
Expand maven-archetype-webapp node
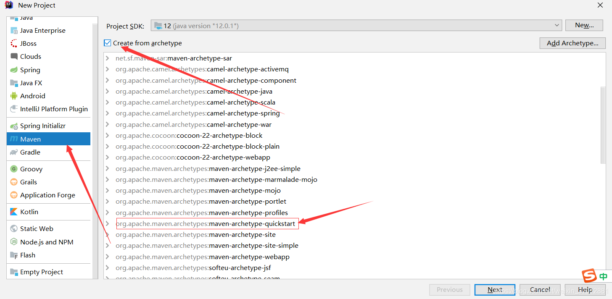click(x=108, y=257)
